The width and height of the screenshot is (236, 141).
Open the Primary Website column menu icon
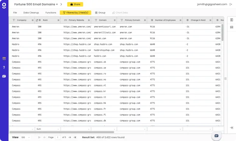89,20
